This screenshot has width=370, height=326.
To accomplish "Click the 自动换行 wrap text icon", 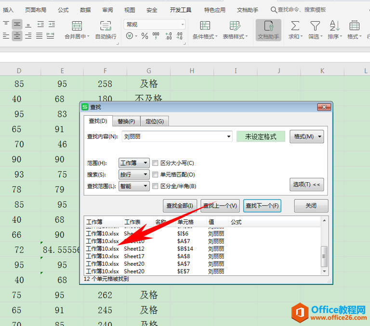I will point(106,26).
